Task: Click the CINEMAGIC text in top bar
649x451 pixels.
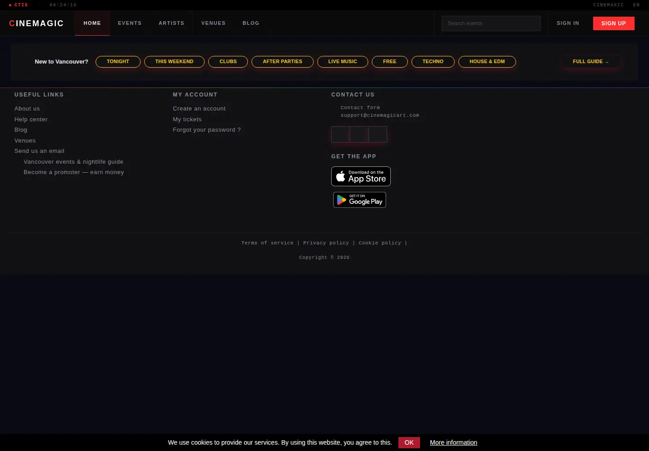Action: [608, 5]
